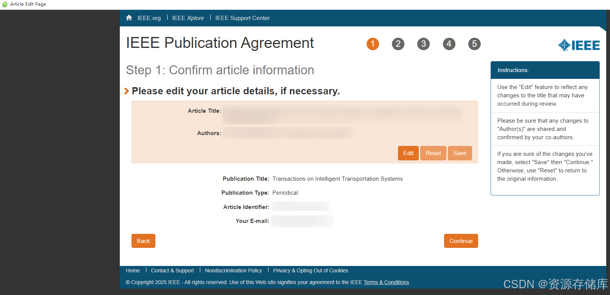Click 'Transactions on Intelligent Transportation Systems' text

(x=338, y=179)
